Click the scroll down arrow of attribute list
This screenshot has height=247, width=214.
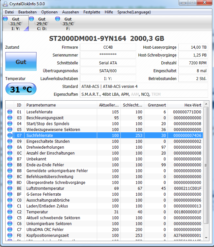tap(206, 238)
